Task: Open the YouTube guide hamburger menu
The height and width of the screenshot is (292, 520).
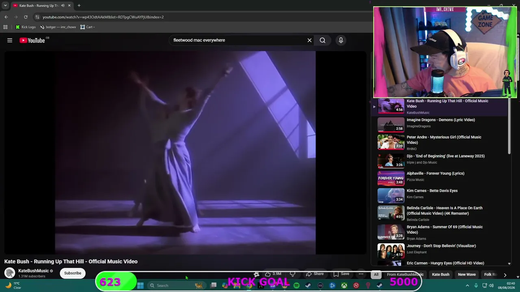Action: tap(10, 40)
